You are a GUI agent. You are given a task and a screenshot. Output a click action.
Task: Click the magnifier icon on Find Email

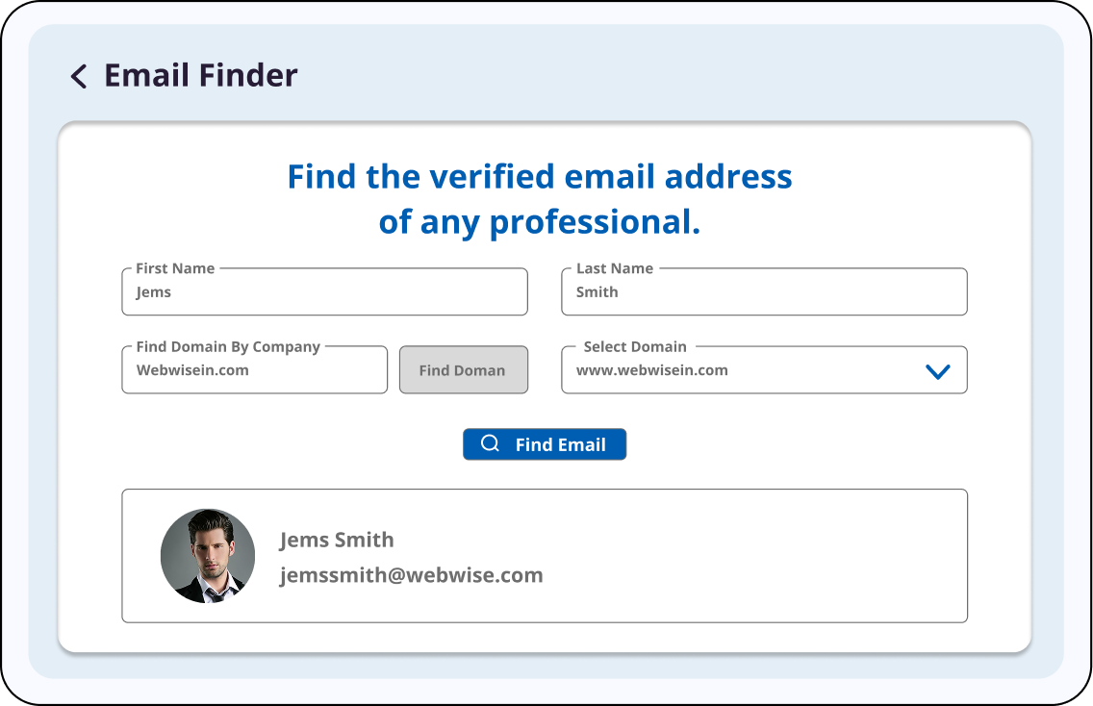pyautogui.click(x=491, y=443)
